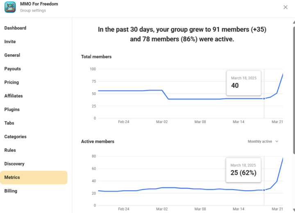Go to the Invite section
The height and width of the screenshot is (213, 295).
[10, 42]
